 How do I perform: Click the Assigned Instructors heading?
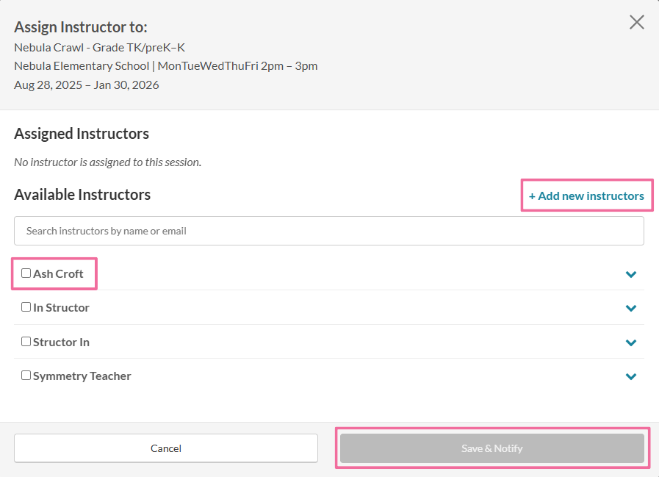pos(82,134)
